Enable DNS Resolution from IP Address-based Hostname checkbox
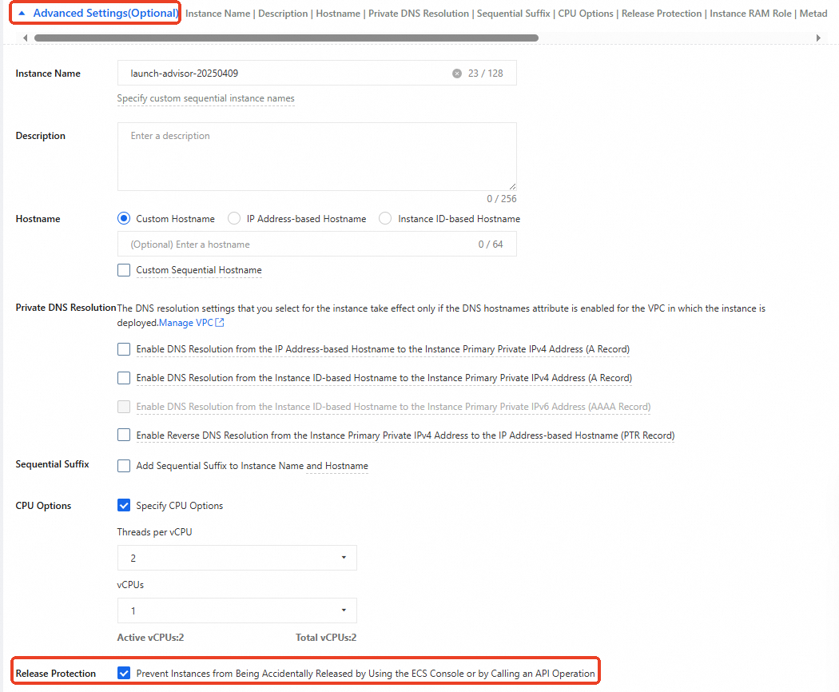The image size is (839, 692). [124, 349]
